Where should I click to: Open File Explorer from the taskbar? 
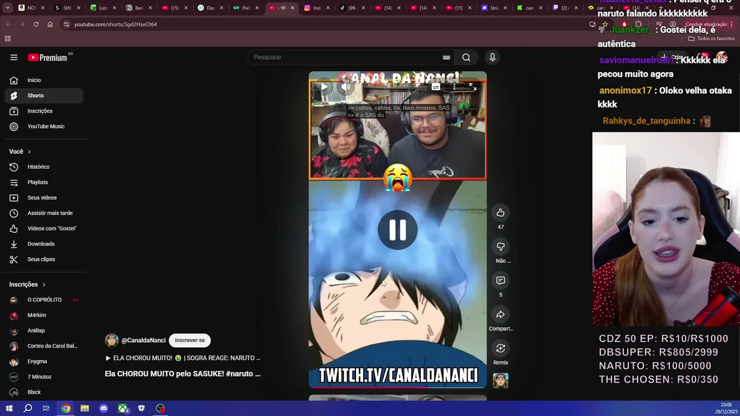pyautogui.click(x=84, y=408)
